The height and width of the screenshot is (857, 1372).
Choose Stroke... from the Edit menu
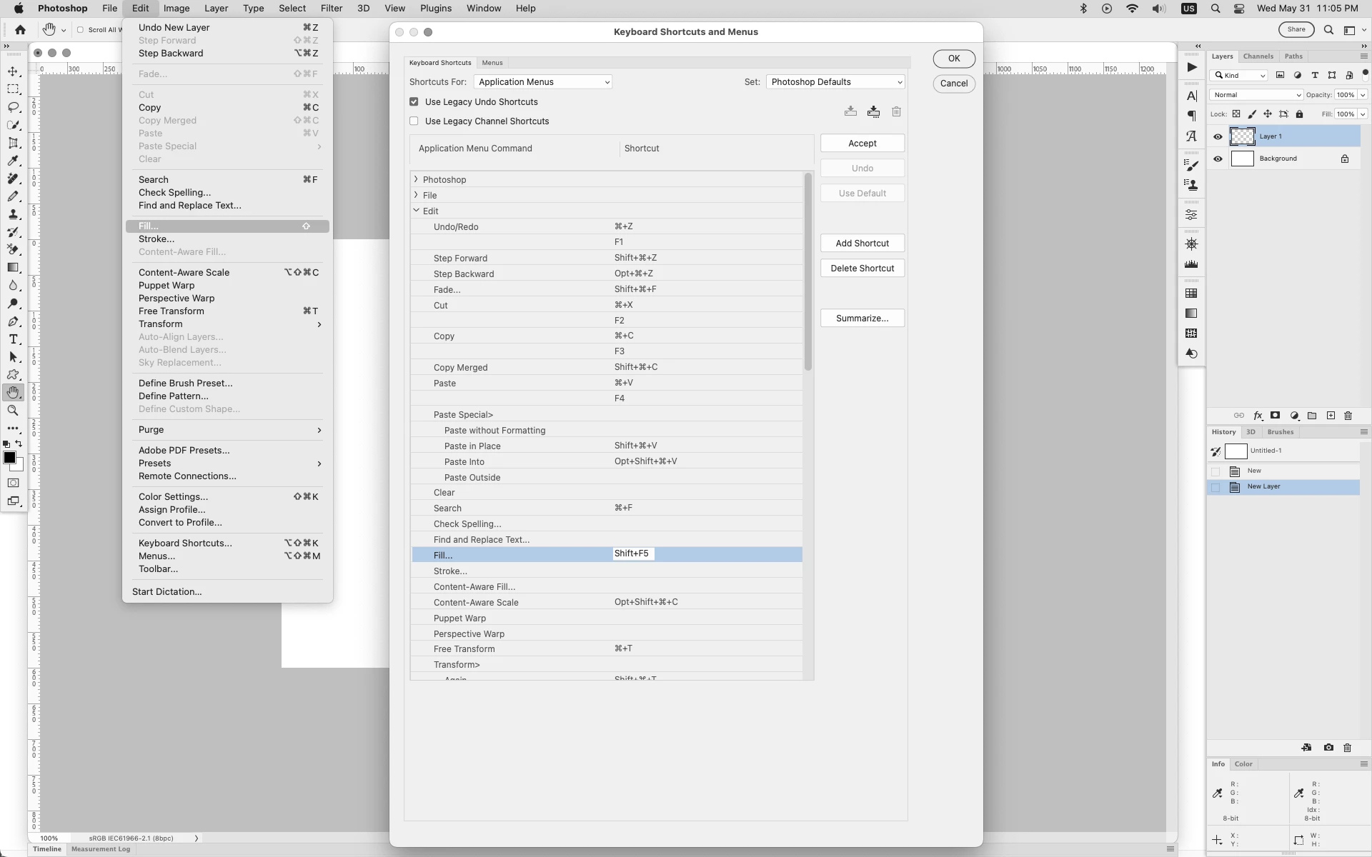[156, 239]
